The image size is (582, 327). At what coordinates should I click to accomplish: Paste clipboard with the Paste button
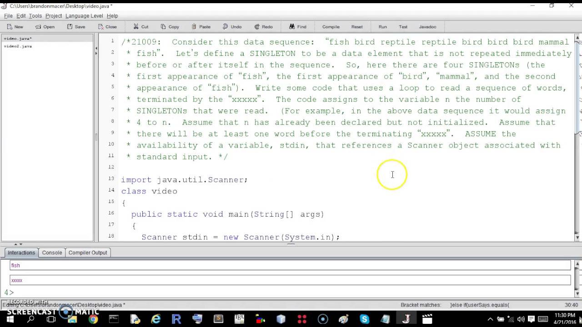coord(201,27)
